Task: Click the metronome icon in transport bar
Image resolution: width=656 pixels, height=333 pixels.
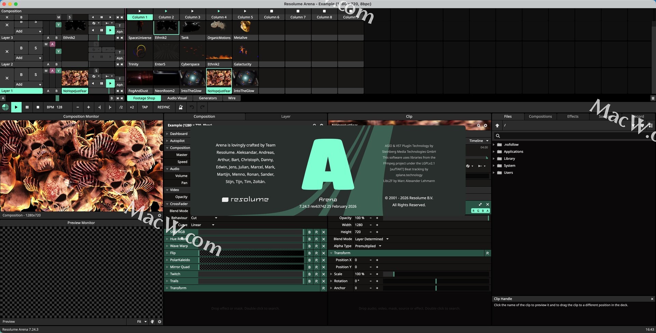Action: (181, 107)
